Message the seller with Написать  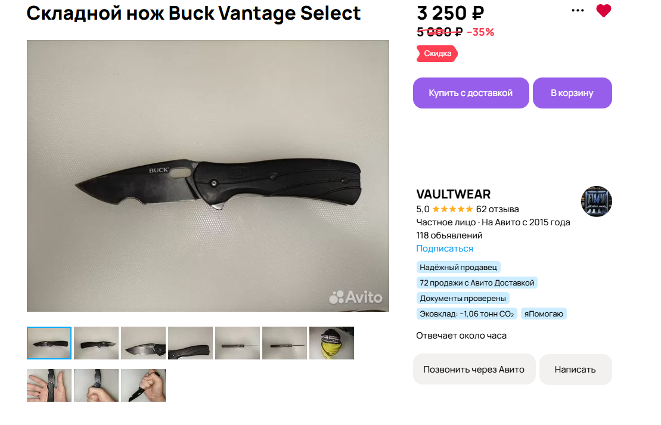(575, 370)
